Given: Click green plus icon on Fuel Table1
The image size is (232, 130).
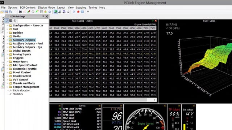Looking at the screenshot, I should (x=153, y=21).
